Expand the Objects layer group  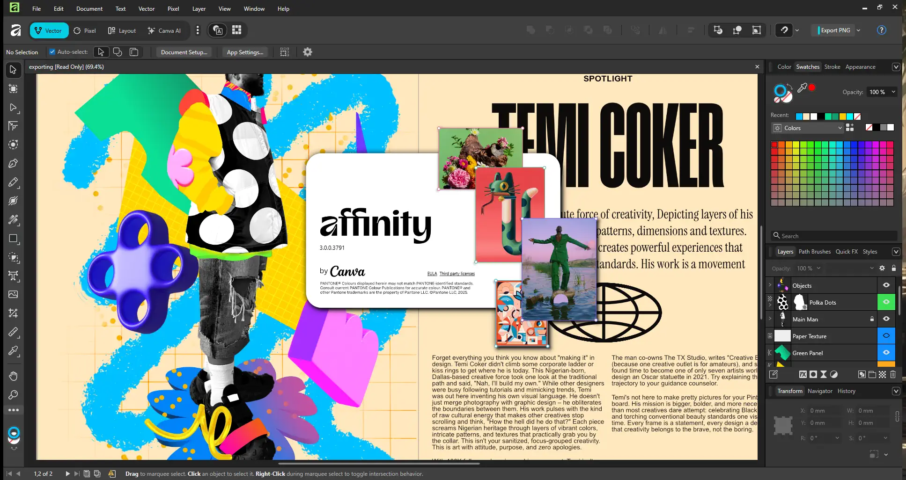[770, 285]
